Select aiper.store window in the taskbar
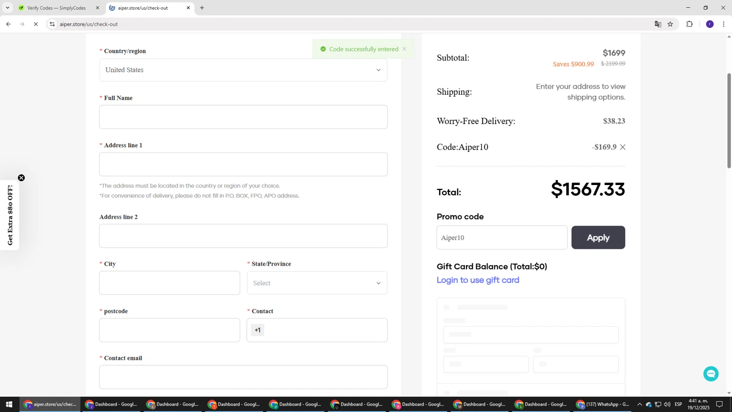 click(x=50, y=404)
